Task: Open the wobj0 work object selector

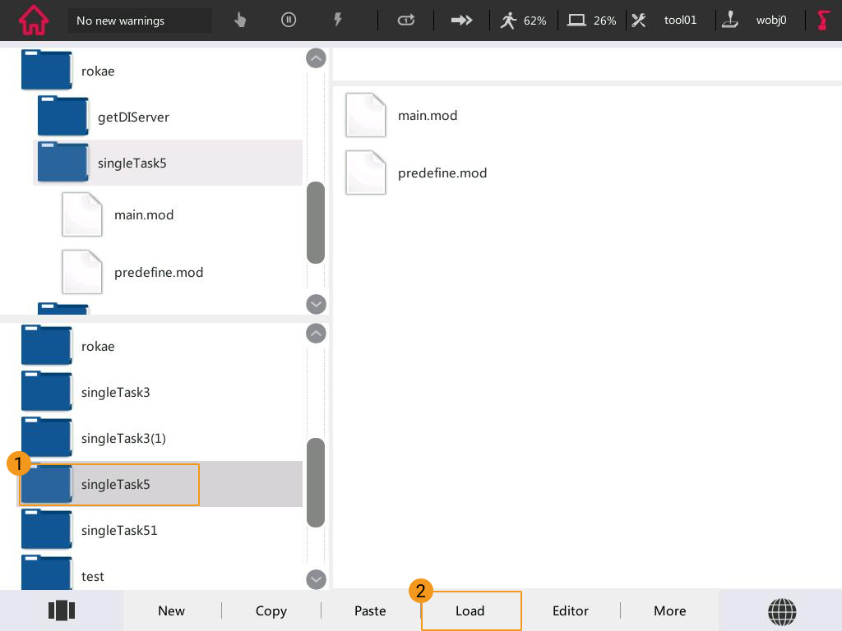Action: (753, 21)
